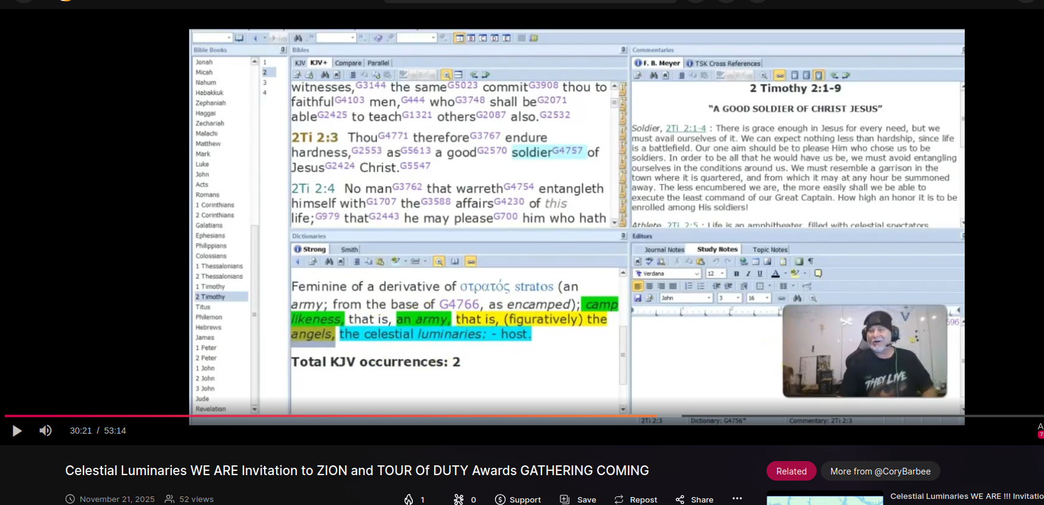1044x505 pixels.
Task: Paste with the clipboard icon in editor
Action: [x=701, y=262]
